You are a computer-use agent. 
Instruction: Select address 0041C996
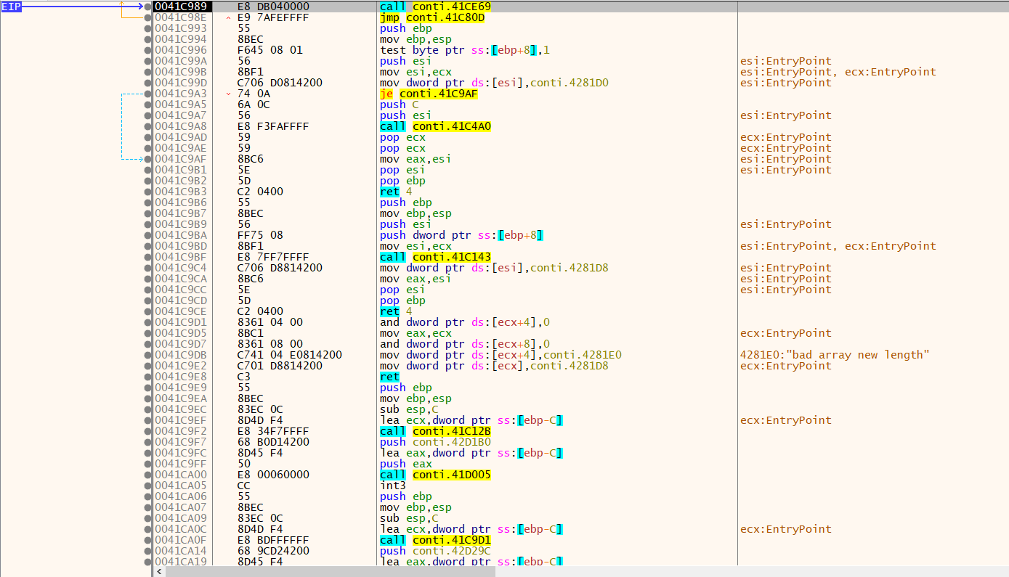(x=180, y=50)
